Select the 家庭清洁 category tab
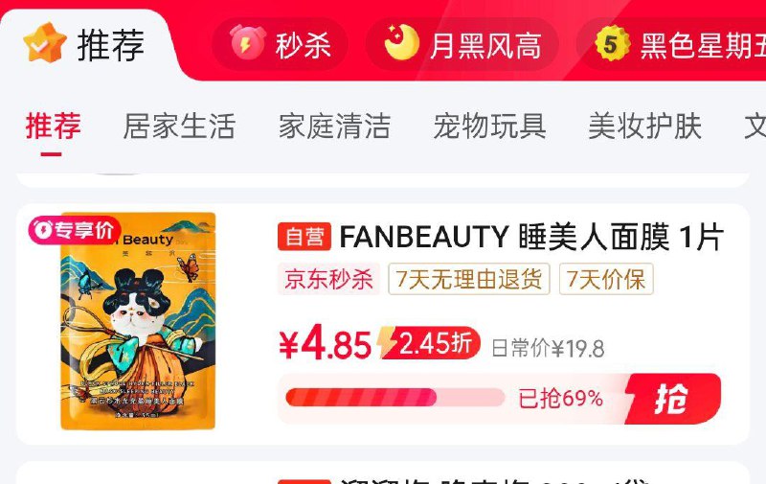766x484 pixels. [x=334, y=127]
